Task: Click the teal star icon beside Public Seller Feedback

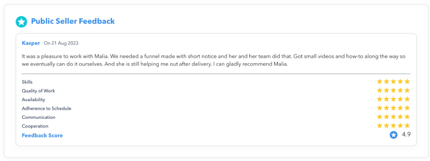Action: 21,22
